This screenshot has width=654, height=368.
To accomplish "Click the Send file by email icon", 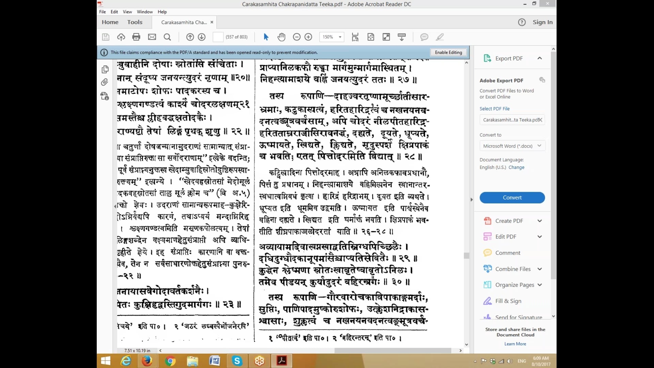I will (152, 37).
